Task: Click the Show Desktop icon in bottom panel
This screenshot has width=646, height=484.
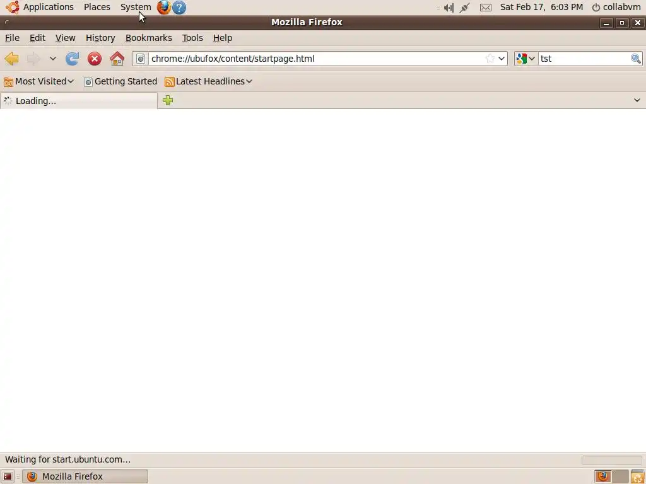Action: click(x=8, y=476)
